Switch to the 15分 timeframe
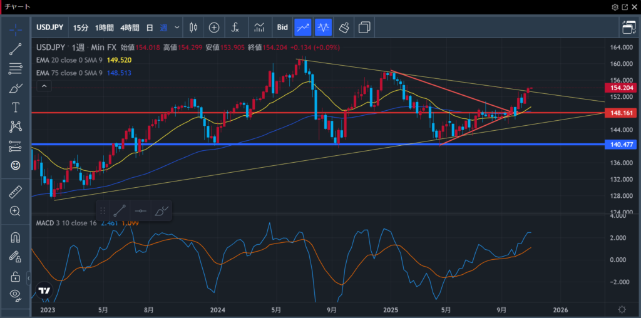Viewport: 641px width, 318px height. click(81, 28)
